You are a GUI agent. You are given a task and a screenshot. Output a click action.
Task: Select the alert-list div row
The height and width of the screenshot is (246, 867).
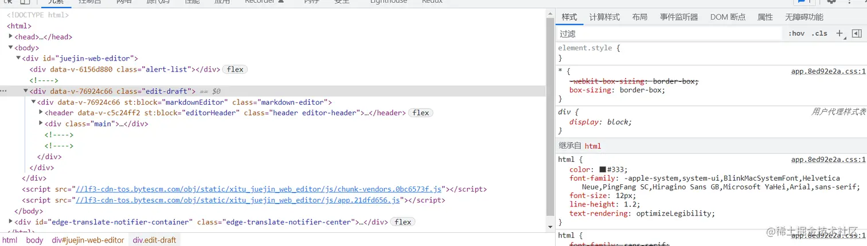(x=272, y=69)
